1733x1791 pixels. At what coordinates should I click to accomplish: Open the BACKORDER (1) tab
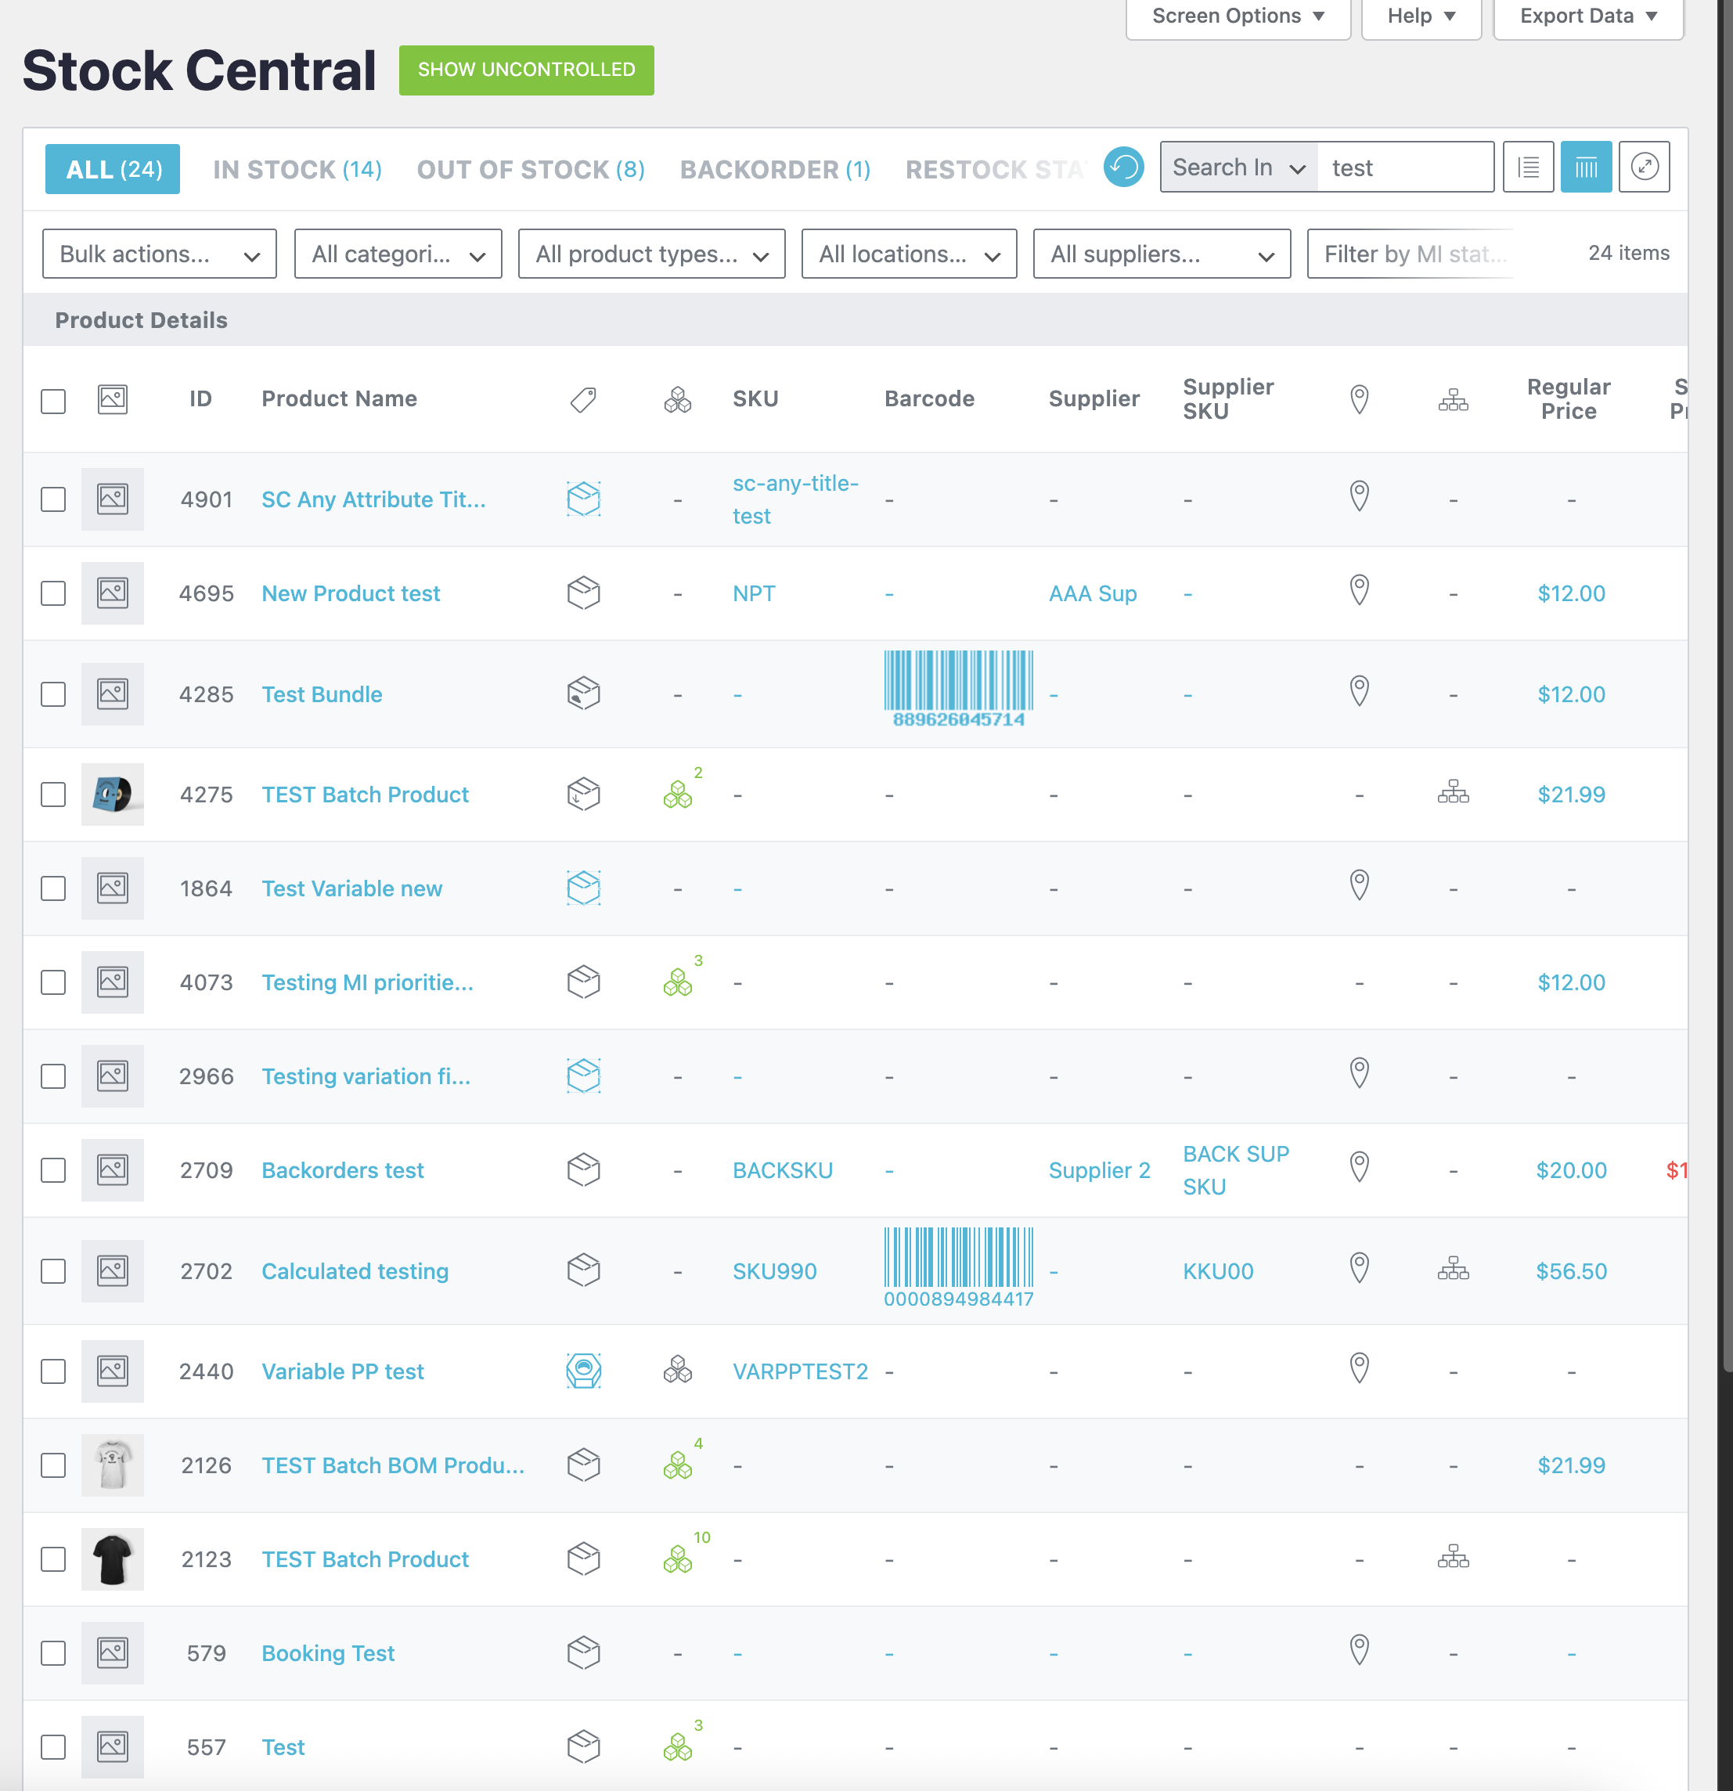775,169
